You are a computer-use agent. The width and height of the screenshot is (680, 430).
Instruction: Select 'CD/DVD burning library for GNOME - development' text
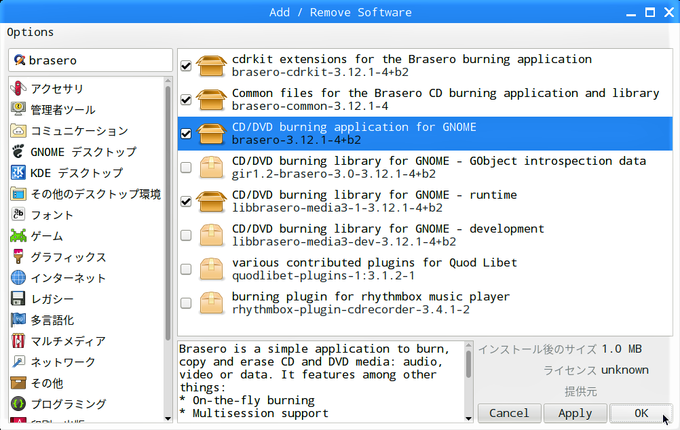(x=388, y=229)
